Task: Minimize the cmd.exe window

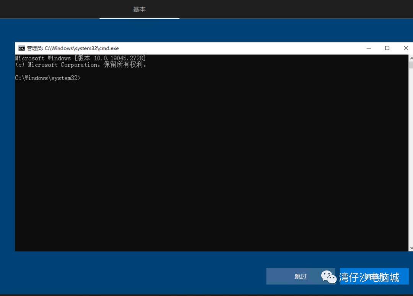Action: (x=369, y=48)
